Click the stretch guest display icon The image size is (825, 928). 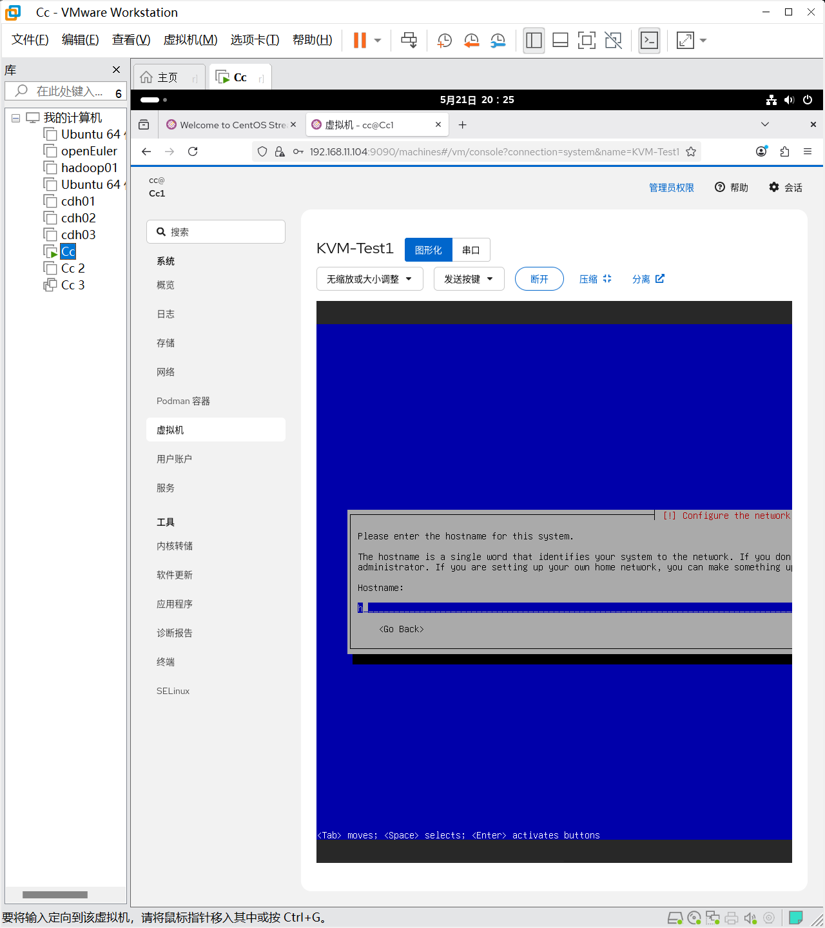pos(685,40)
